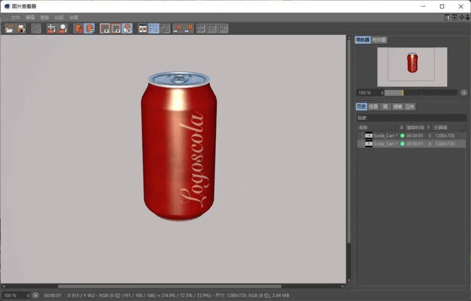471x301 pixels.
Task: Open the 文件 (File) menu
Action: [x=16, y=17]
